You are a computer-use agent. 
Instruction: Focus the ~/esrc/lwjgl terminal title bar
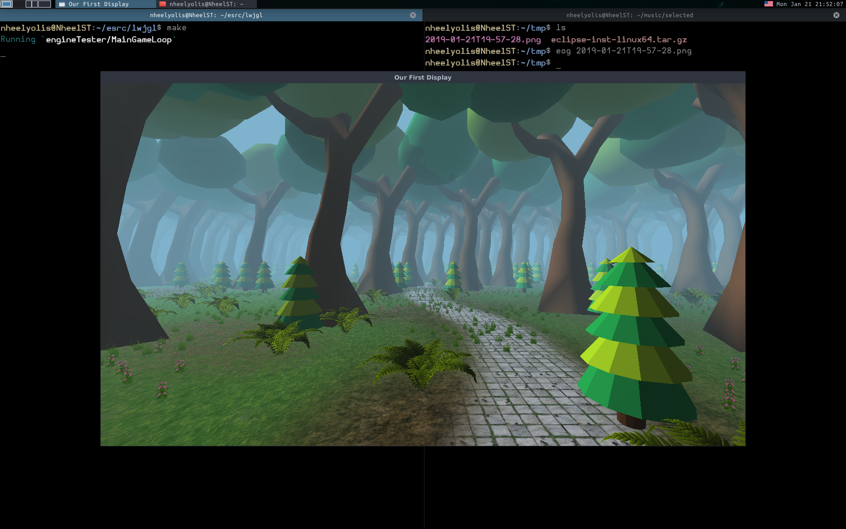pyautogui.click(x=206, y=15)
